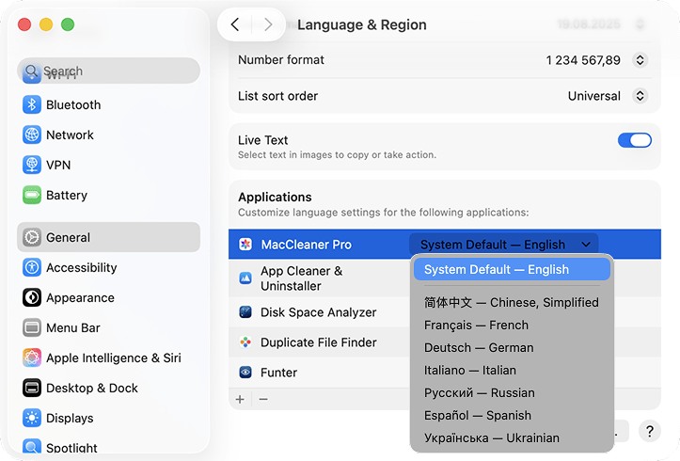Choose Español — Spanish language

click(x=512, y=415)
